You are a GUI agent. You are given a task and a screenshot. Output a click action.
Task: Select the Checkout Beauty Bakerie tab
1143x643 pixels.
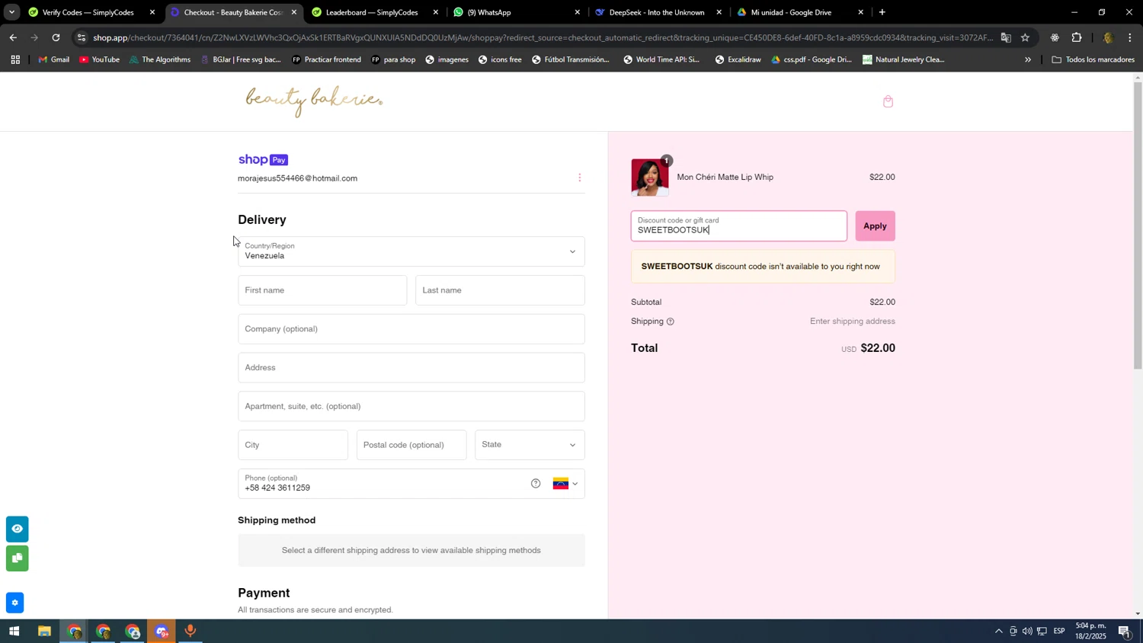tap(232, 12)
